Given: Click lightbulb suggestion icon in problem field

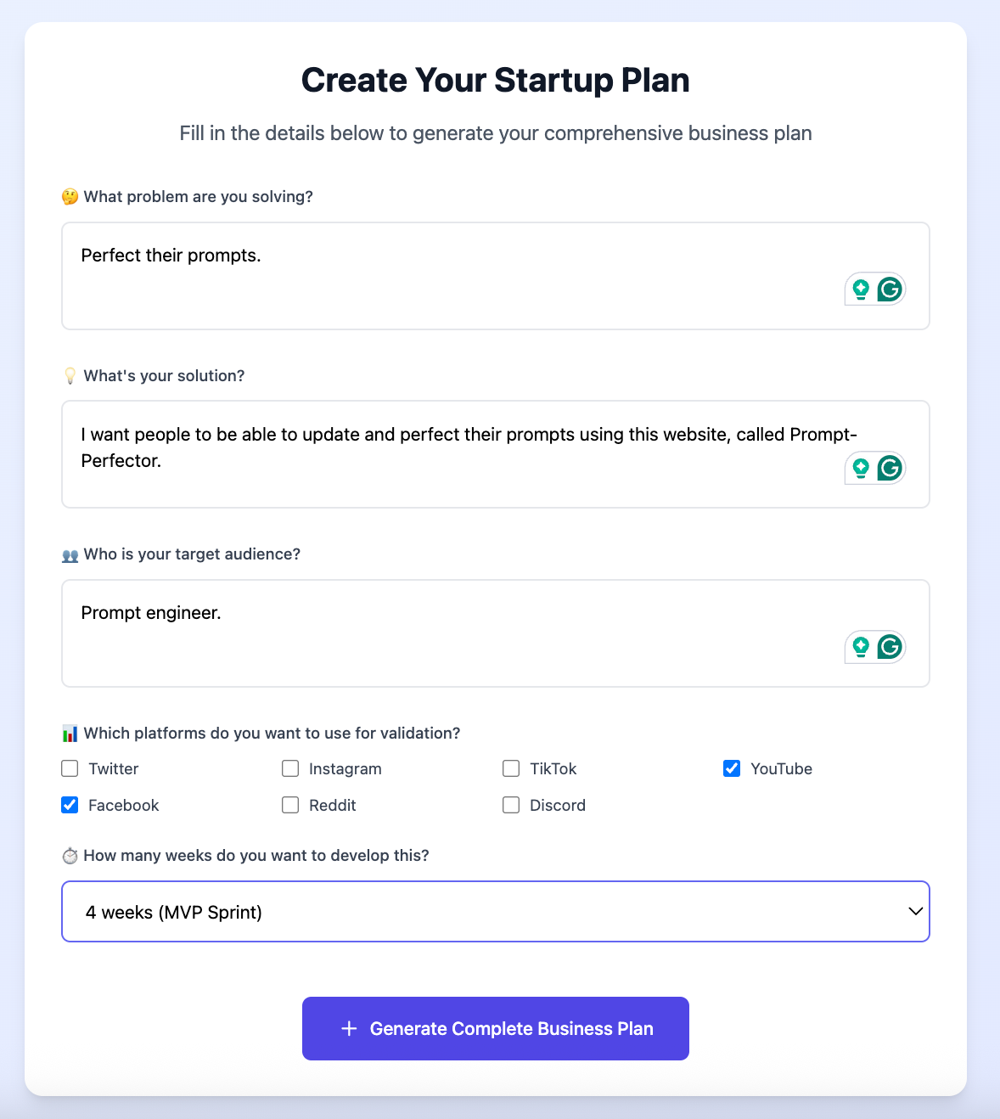Looking at the screenshot, I should tap(861, 290).
